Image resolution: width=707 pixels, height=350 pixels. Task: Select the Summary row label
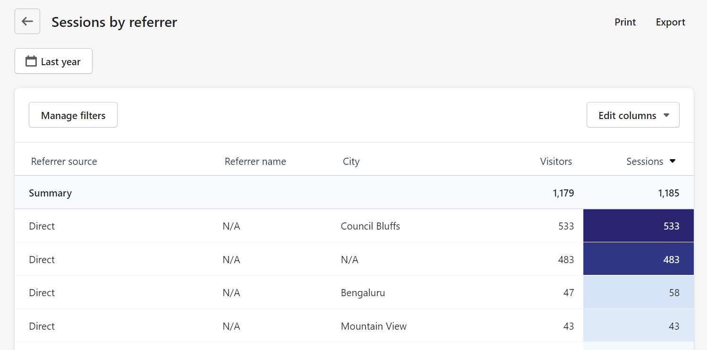[x=50, y=193]
